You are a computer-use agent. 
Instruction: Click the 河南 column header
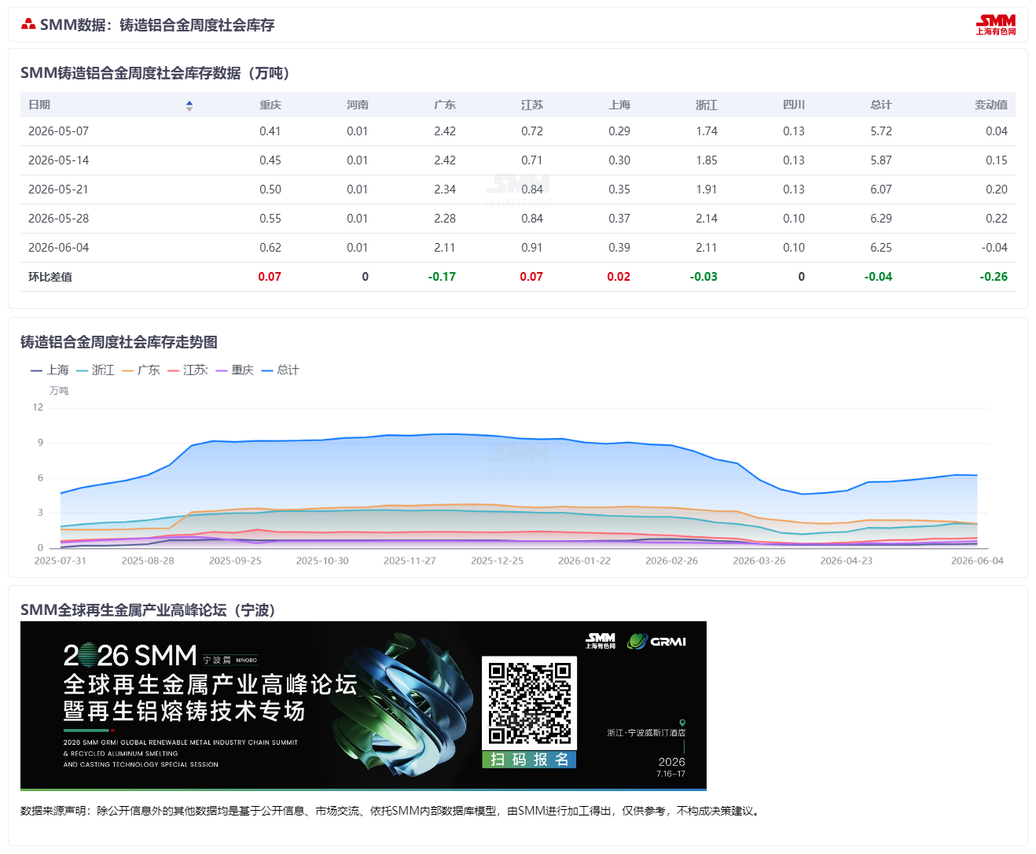point(358,105)
